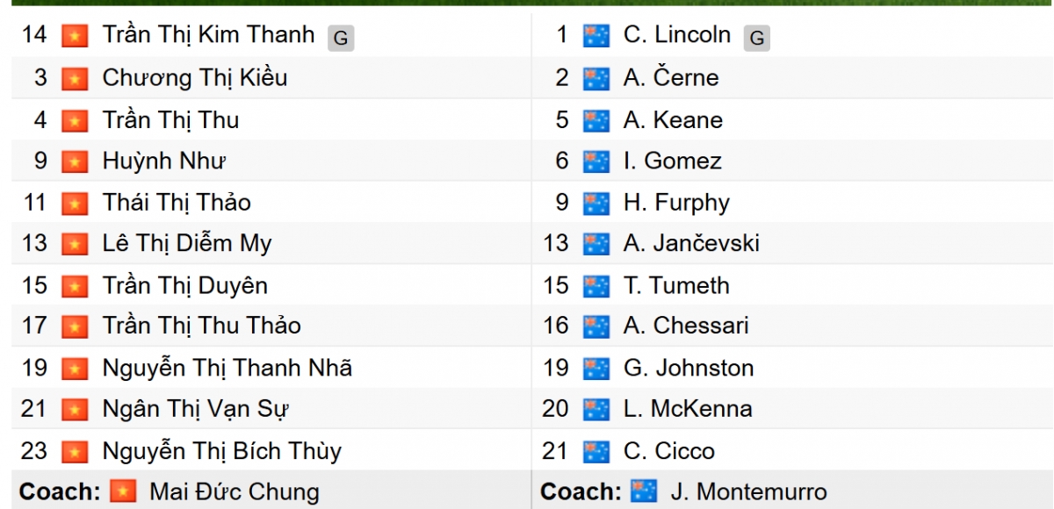1054x509 pixels.
Task: Open player link Trần Thị Thu
Action: pyautogui.click(x=170, y=120)
